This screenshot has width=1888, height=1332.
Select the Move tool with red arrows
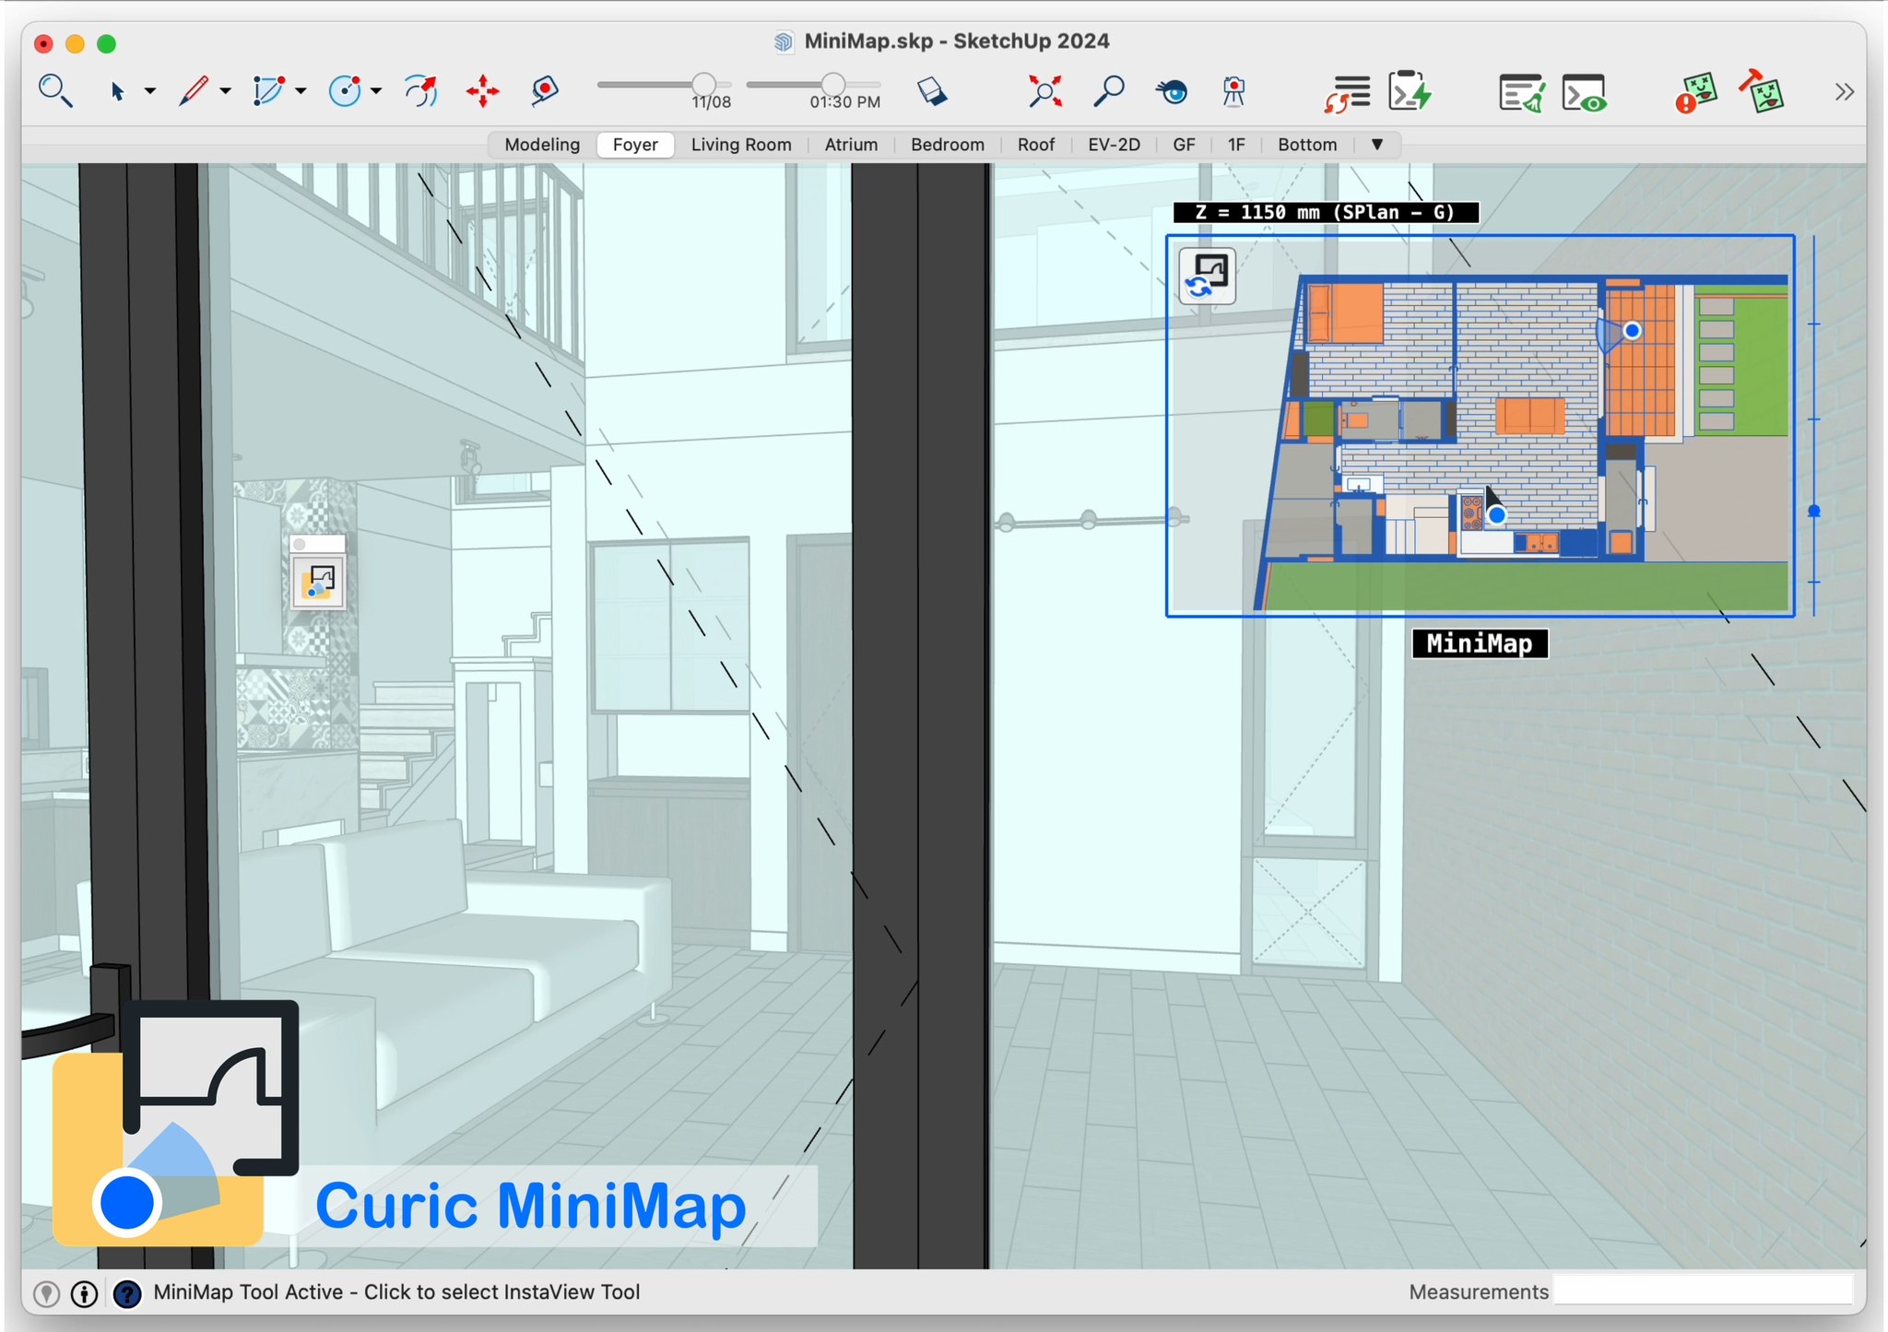coord(482,91)
